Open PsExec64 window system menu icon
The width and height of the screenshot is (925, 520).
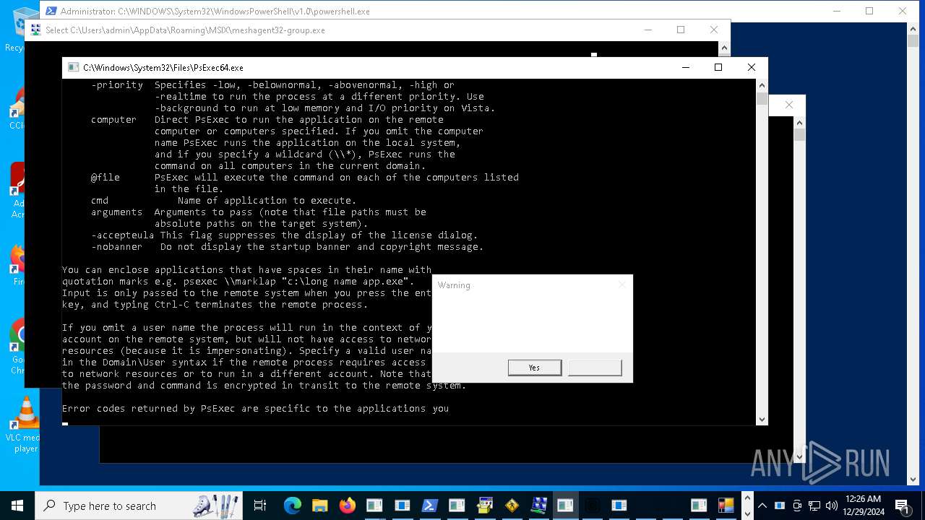[73, 68]
